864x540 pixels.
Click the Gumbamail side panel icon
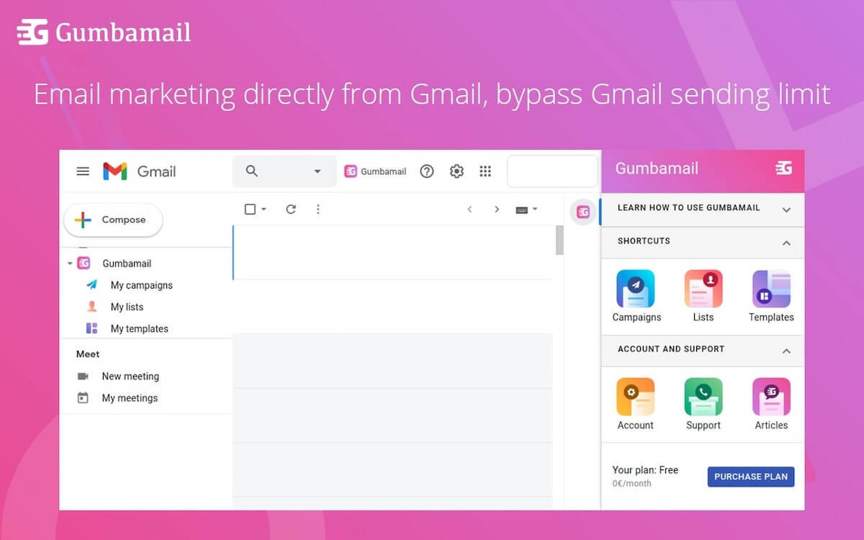(583, 212)
